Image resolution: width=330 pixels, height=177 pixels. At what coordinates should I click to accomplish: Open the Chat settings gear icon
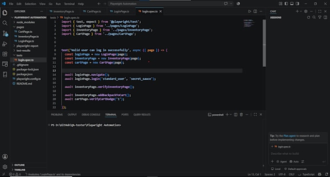point(306,11)
